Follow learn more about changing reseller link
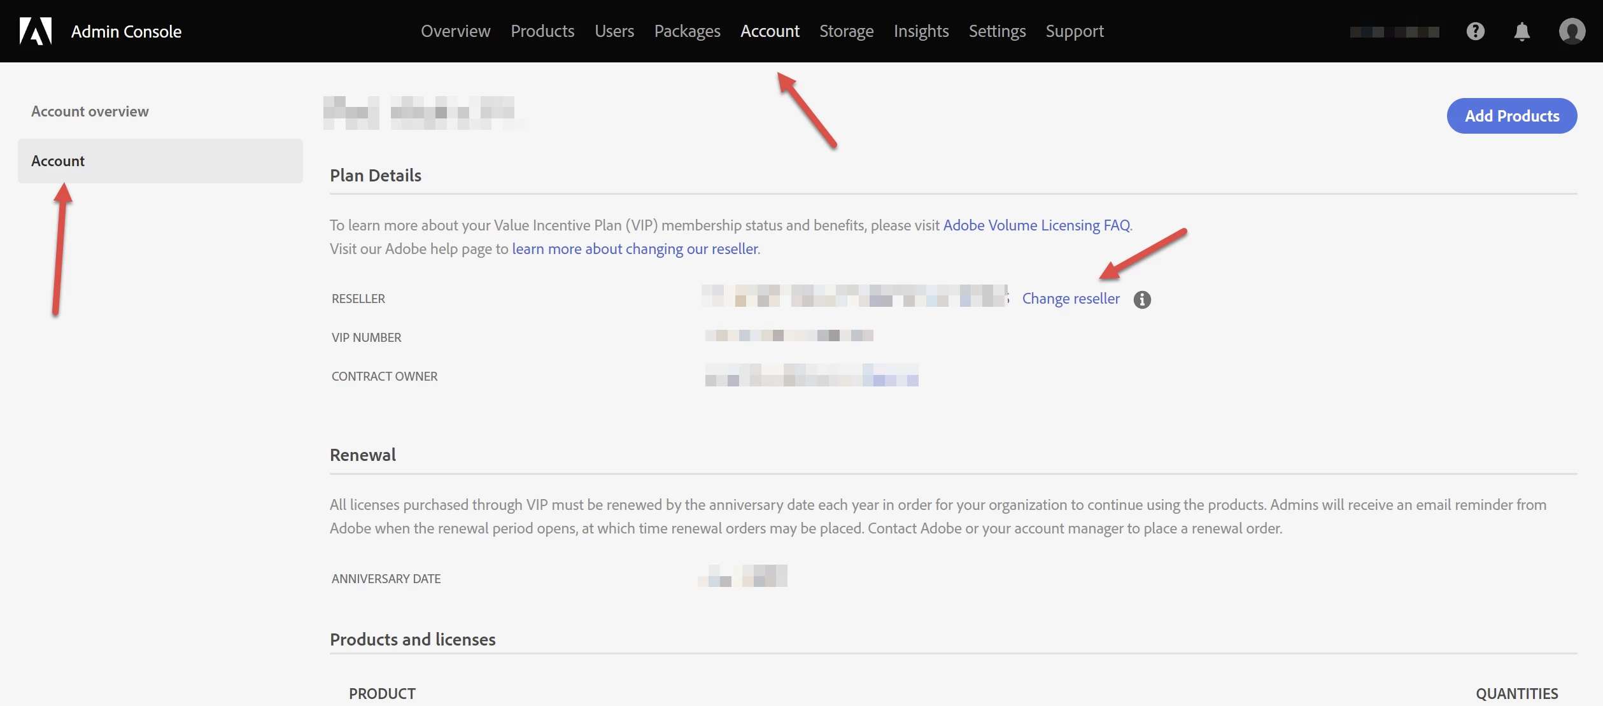This screenshot has width=1603, height=706. 635,249
